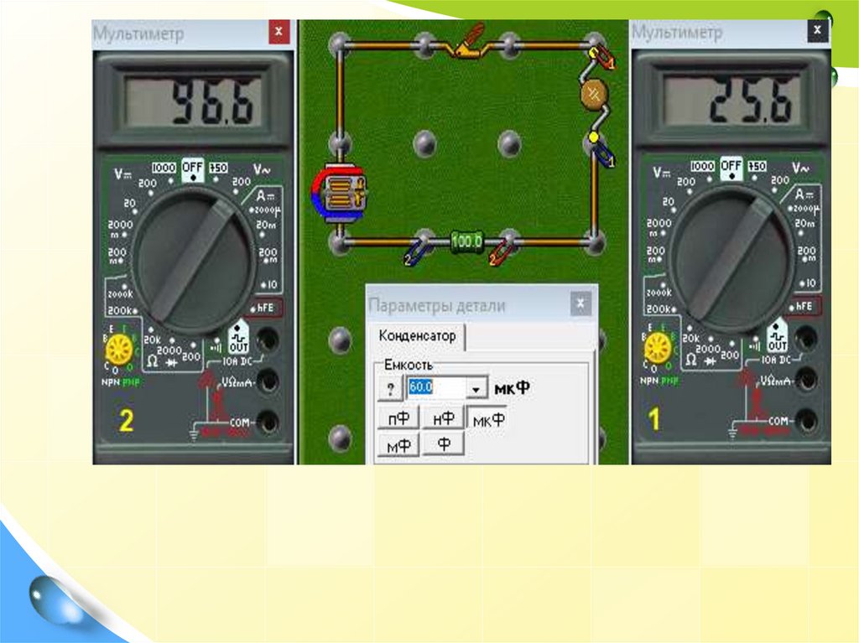Click VΩmA jack on multimeter 2
Screen dimensions: 859x643
pos(268,381)
